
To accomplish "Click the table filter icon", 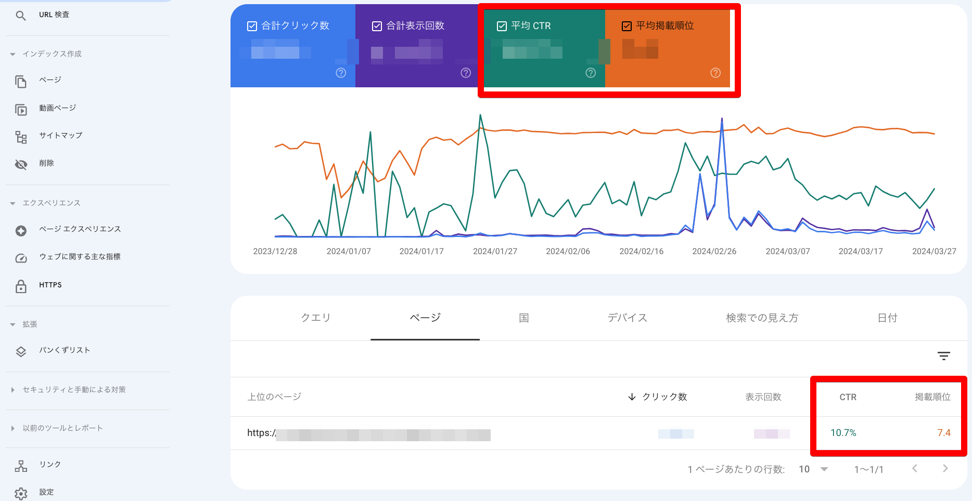I will (943, 356).
